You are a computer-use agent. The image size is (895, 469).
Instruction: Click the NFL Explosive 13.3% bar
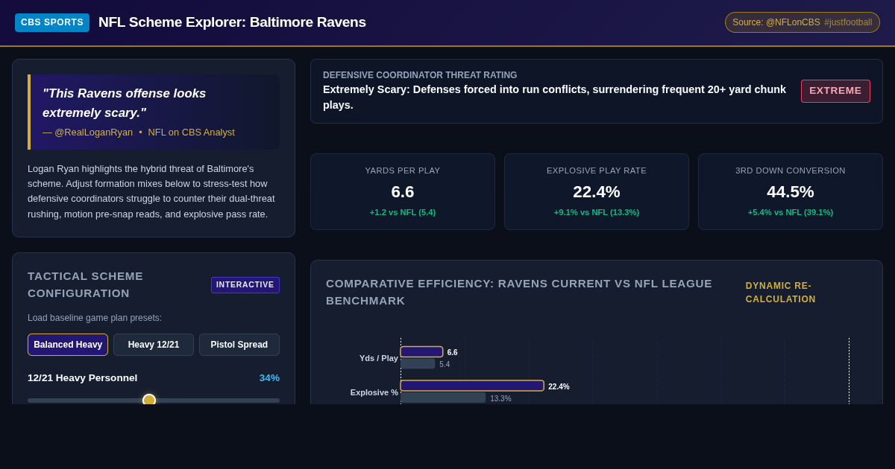point(443,398)
